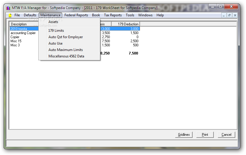Open the File menu
Screen dimensions: 246x155
17,15
